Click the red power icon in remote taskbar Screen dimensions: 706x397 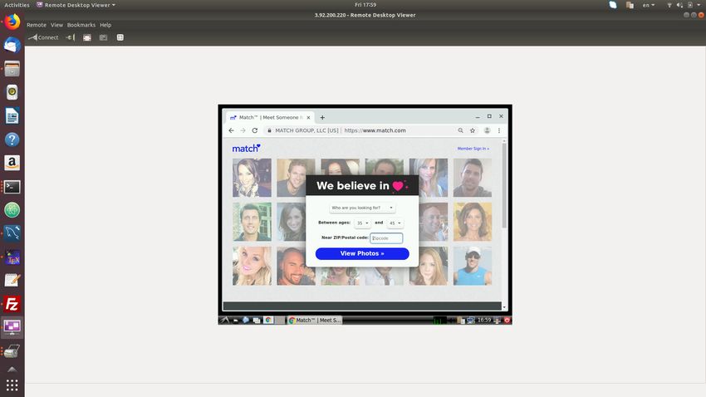pyautogui.click(x=507, y=320)
